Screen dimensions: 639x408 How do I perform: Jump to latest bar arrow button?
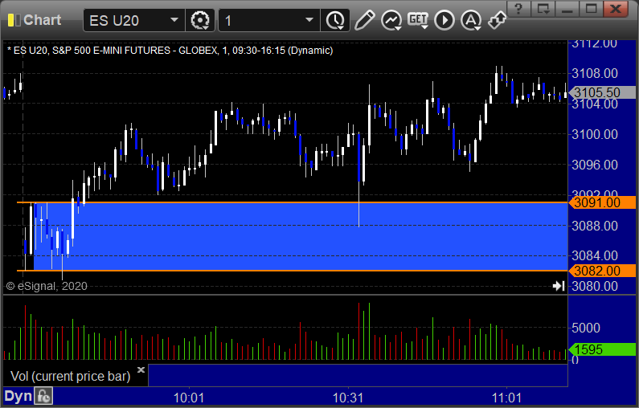(559, 286)
